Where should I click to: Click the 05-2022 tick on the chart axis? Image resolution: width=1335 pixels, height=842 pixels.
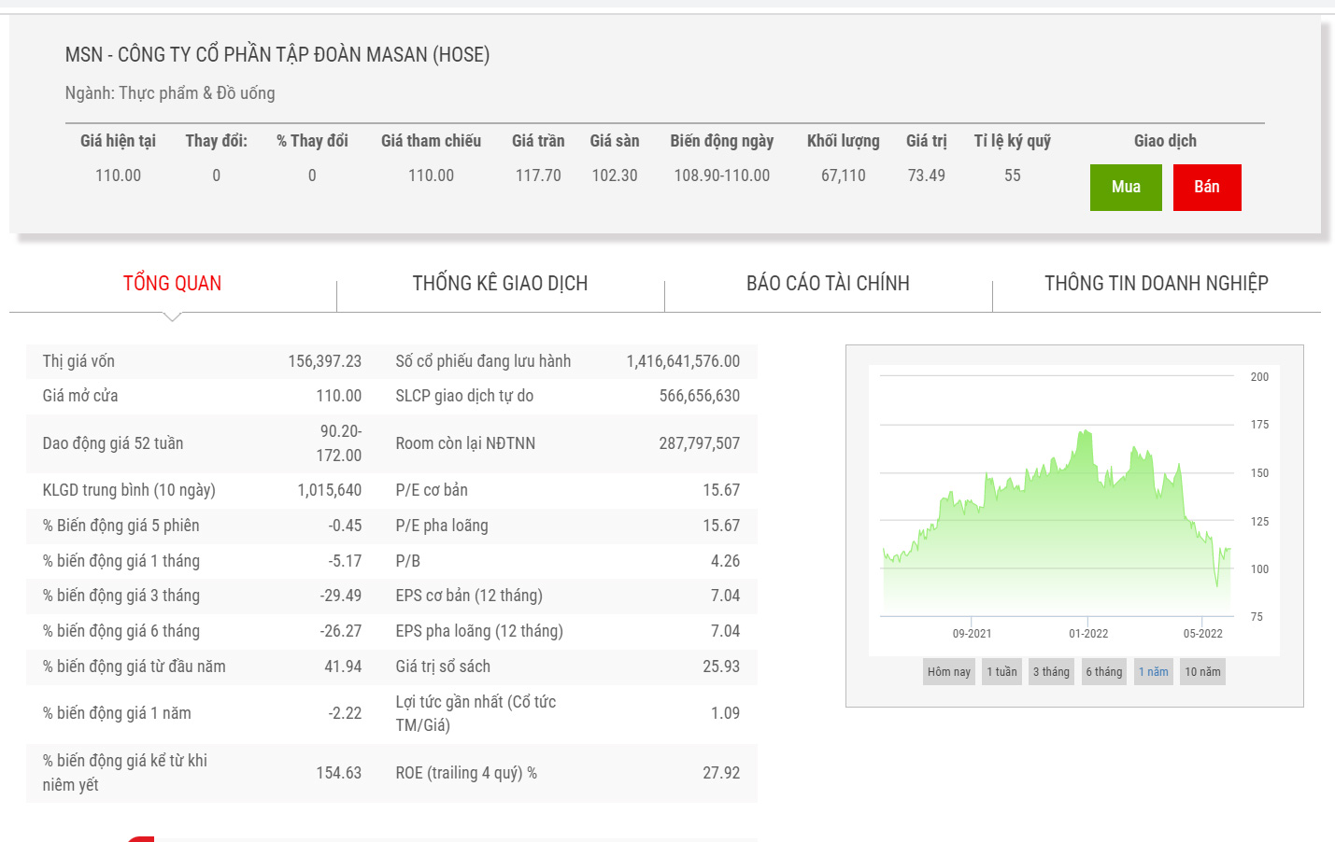(x=1202, y=634)
